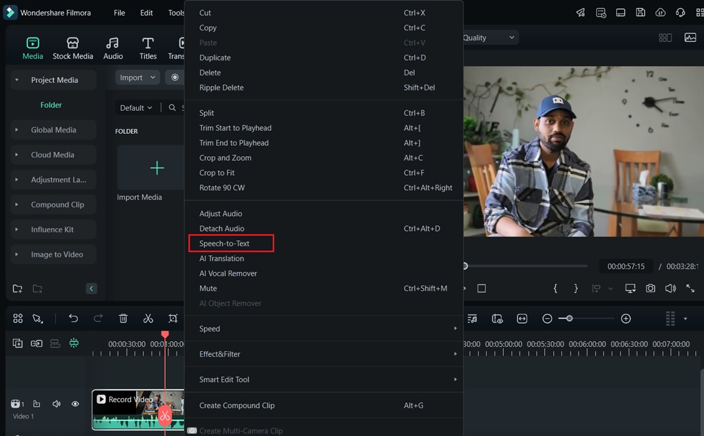Set mark in with left brace
The width and height of the screenshot is (704, 436).
tap(556, 288)
